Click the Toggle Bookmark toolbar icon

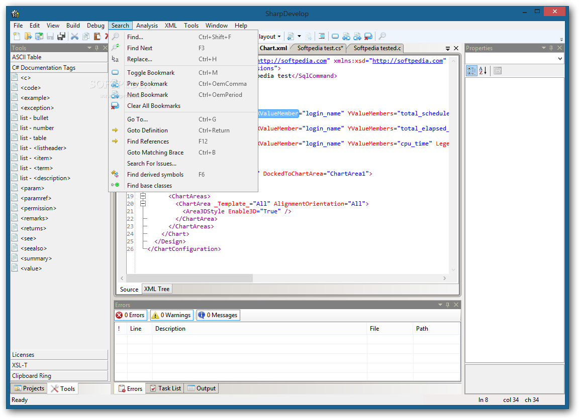[x=335, y=36]
